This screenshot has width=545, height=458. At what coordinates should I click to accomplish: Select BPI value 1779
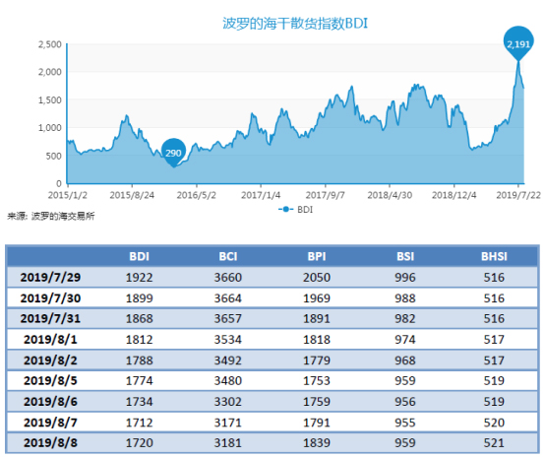(x=317, y=360)
